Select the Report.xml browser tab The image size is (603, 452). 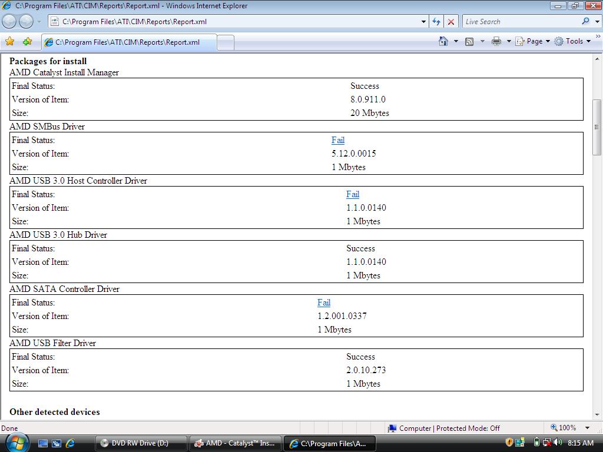tap(129, 42)
